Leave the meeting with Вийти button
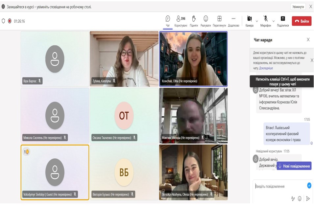This screenshot has width=314, height=206. 302,21
